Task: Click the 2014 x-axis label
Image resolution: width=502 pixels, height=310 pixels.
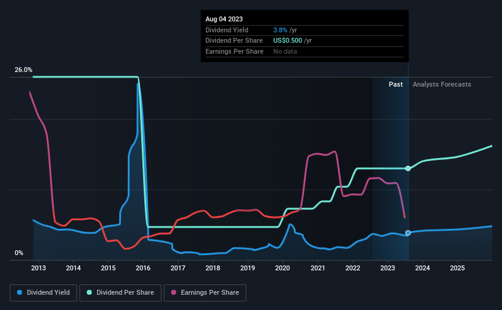Action: (x=73, y=268)
